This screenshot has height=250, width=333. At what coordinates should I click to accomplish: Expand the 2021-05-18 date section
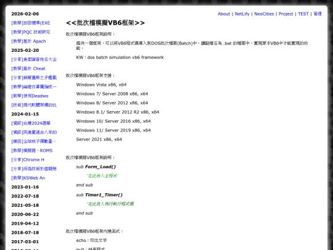pos(25,205)
